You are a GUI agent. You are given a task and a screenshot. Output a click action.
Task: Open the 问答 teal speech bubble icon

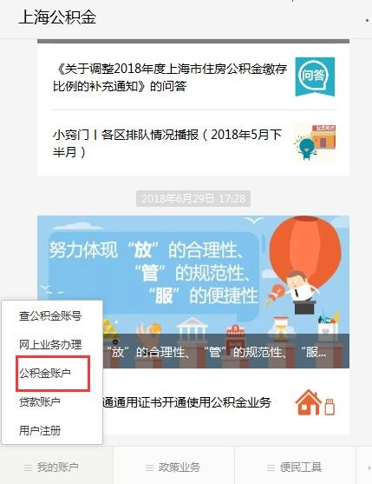[315, 76]
